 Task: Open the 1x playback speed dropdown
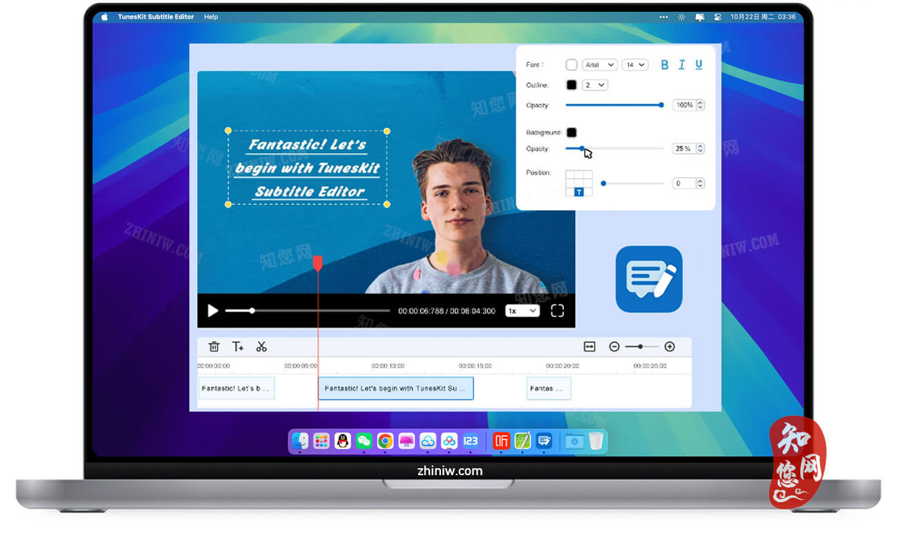click(522, 311)
